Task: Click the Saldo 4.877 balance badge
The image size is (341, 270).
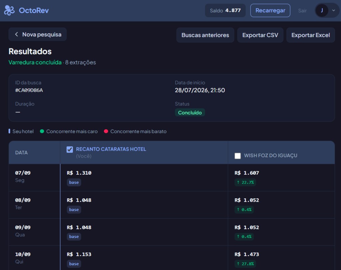Action: coord(225,10)
